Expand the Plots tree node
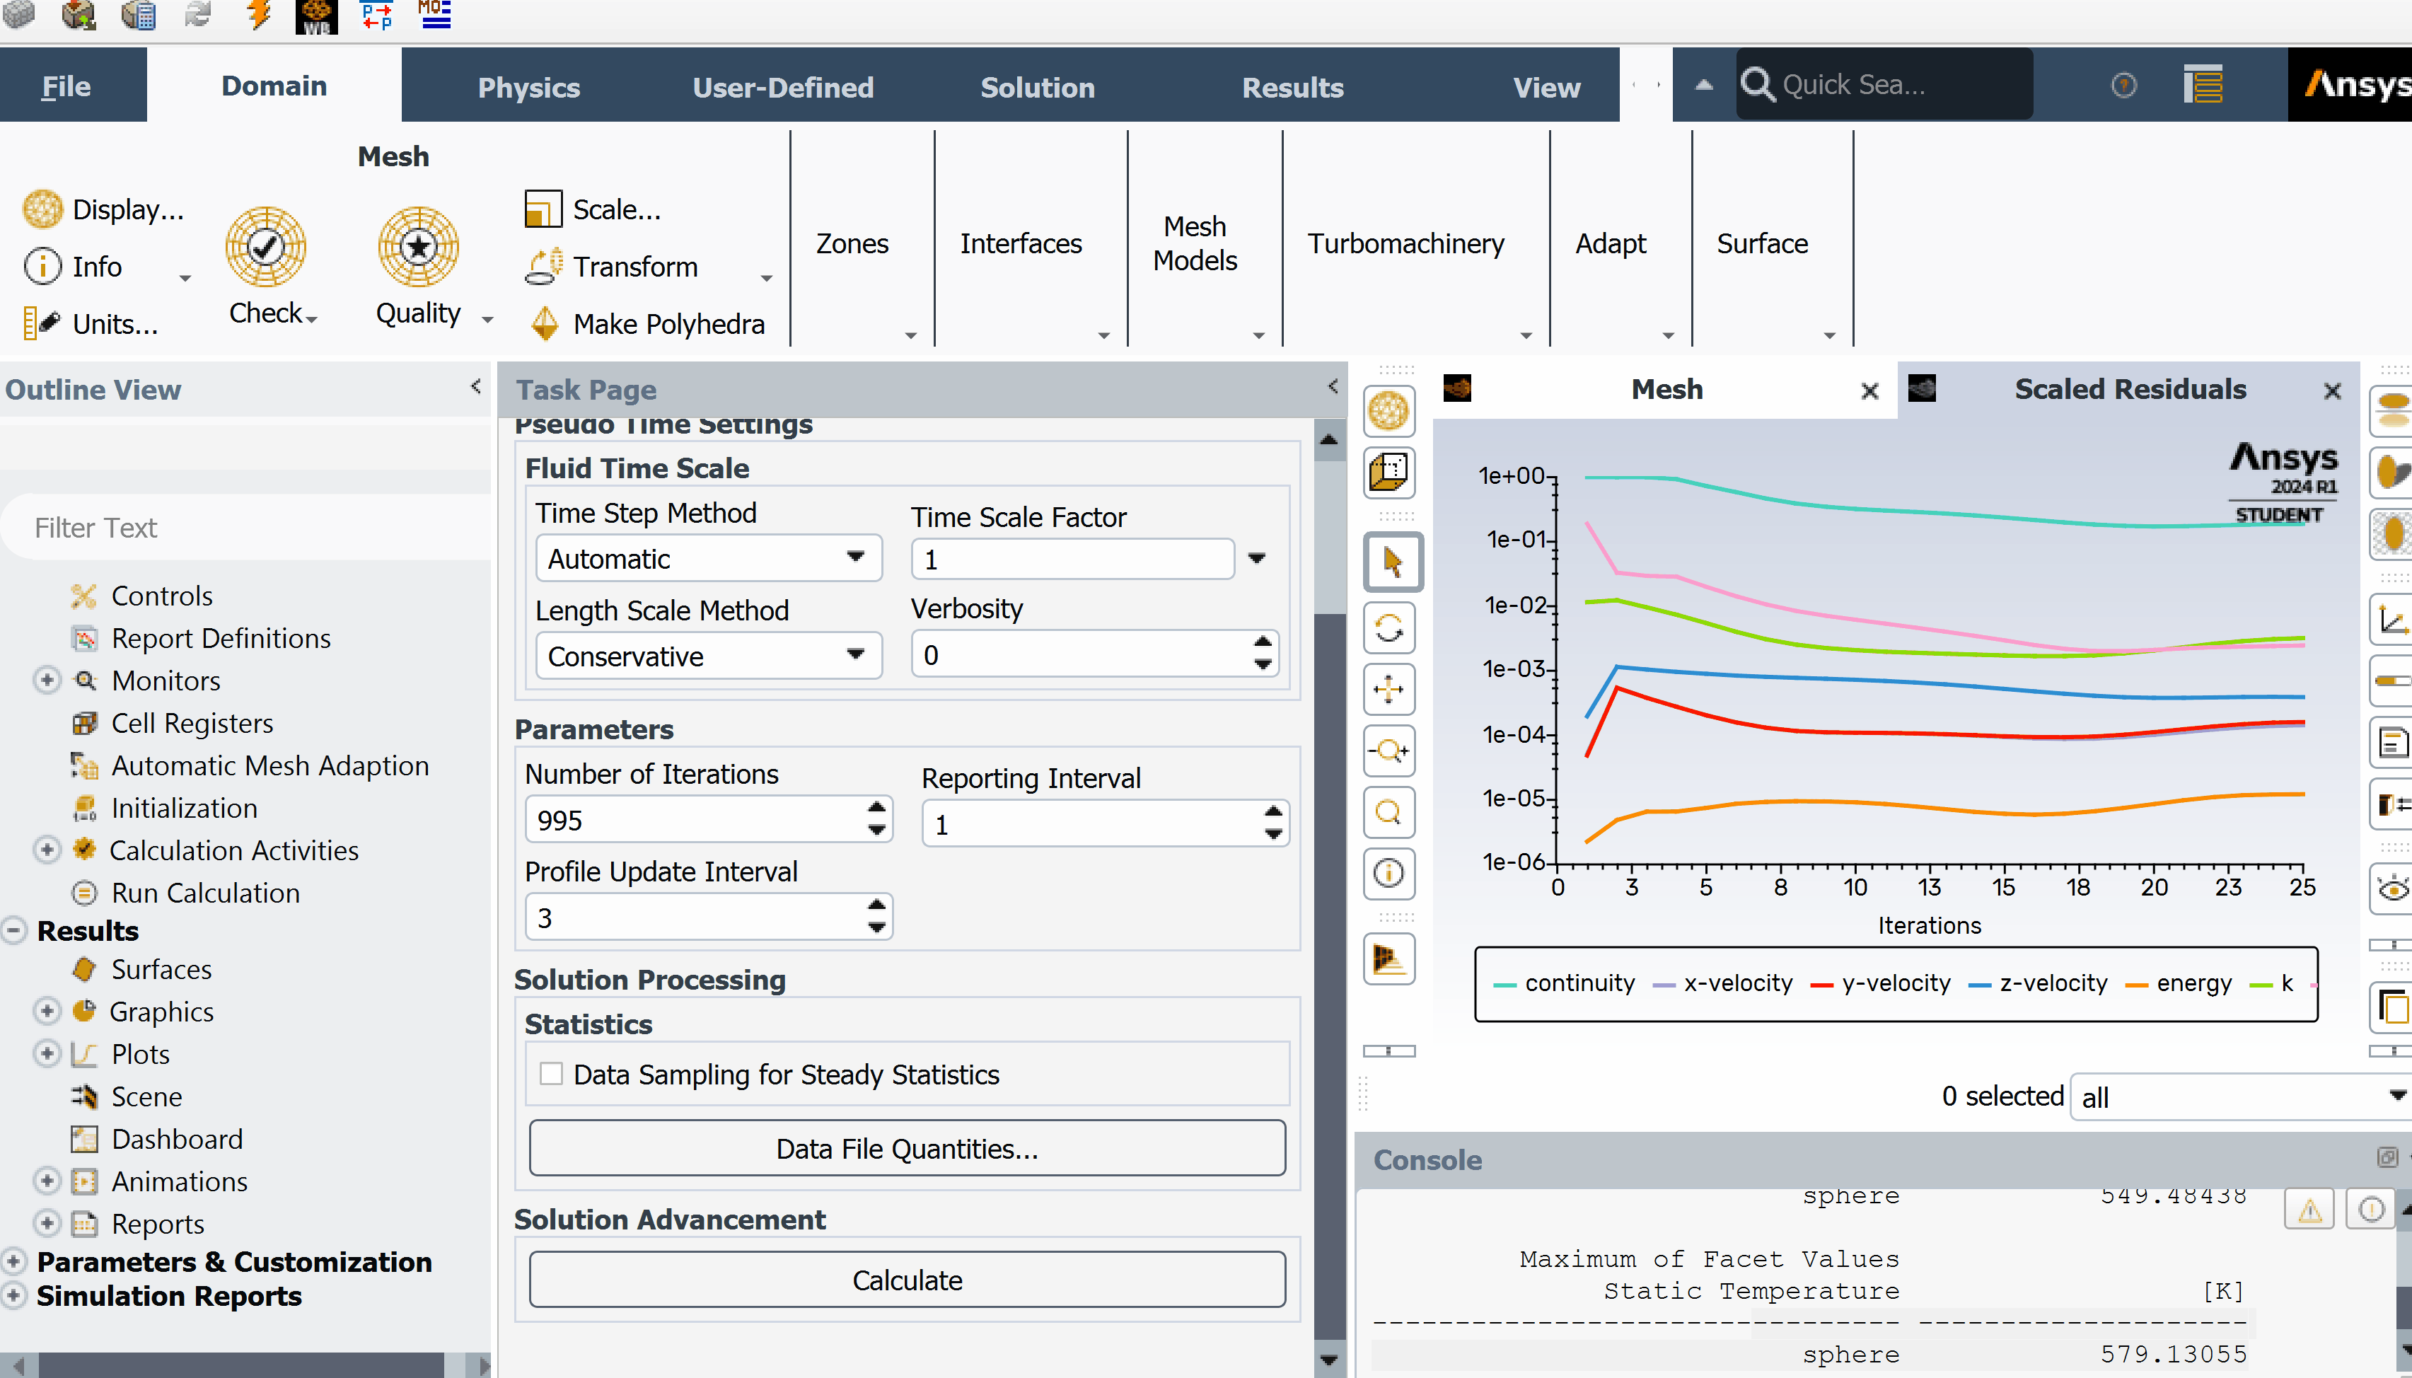2412x1378 pixels. pyautogui.click(x=47, y=1053)
